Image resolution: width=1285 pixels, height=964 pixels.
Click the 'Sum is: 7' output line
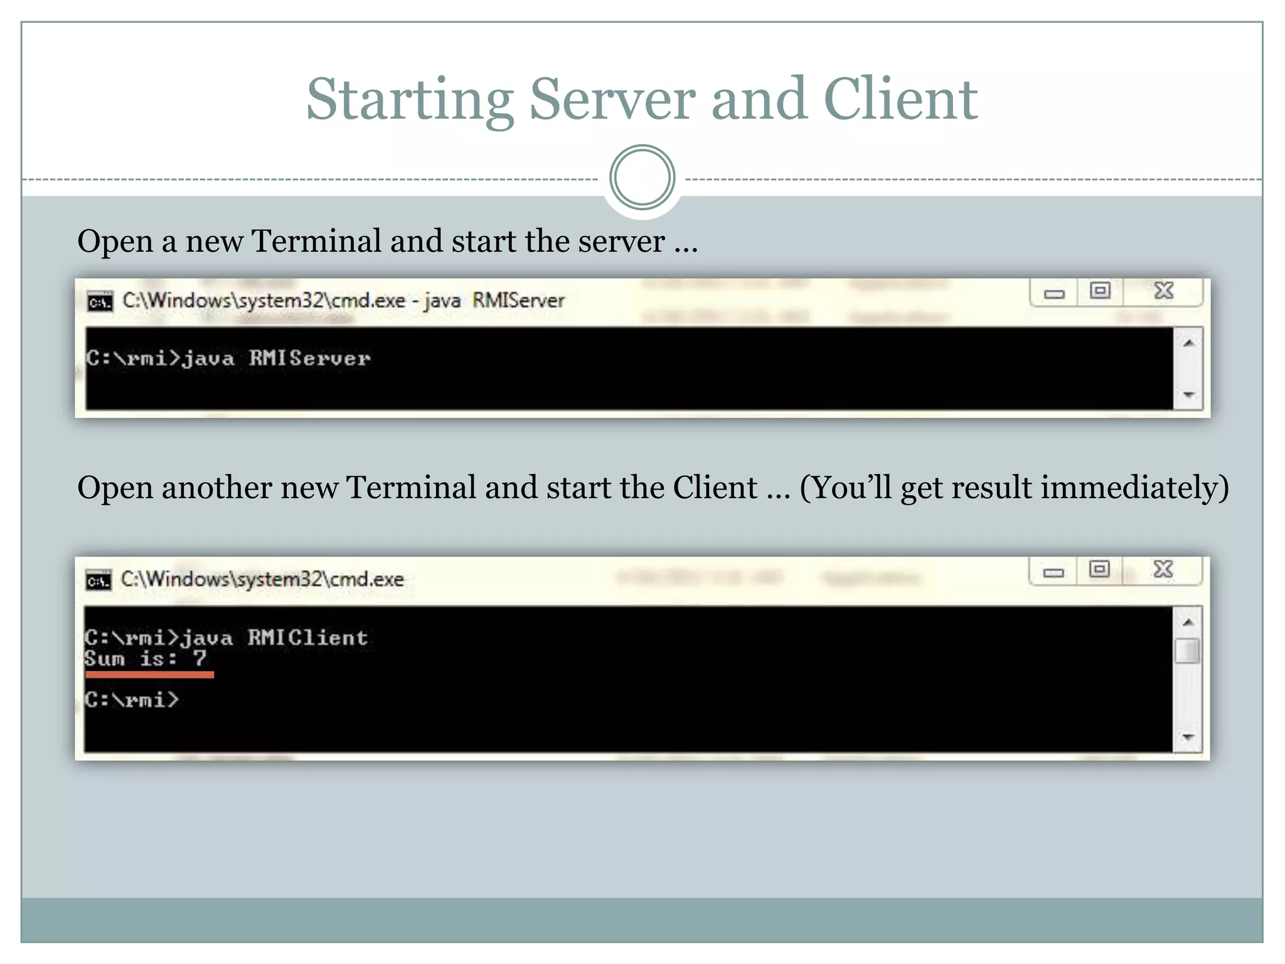146,659
